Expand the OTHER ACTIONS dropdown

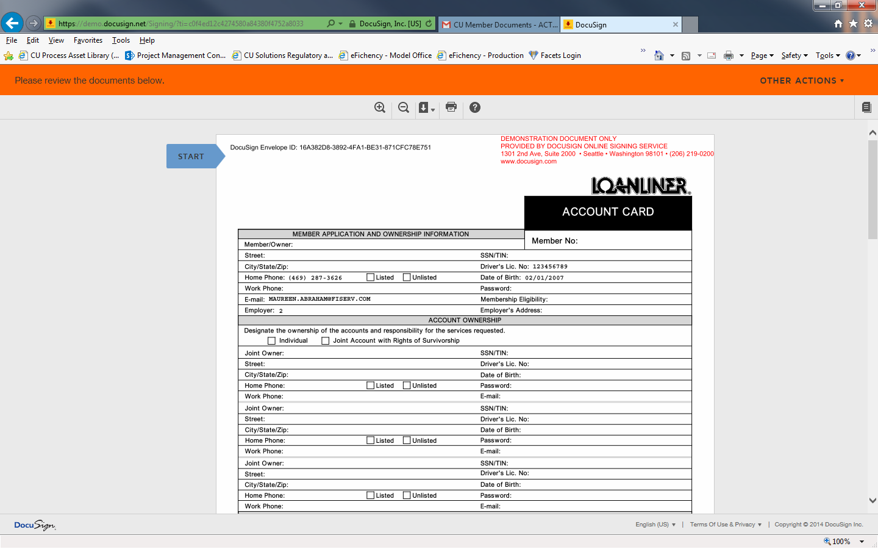pos(802,81)
